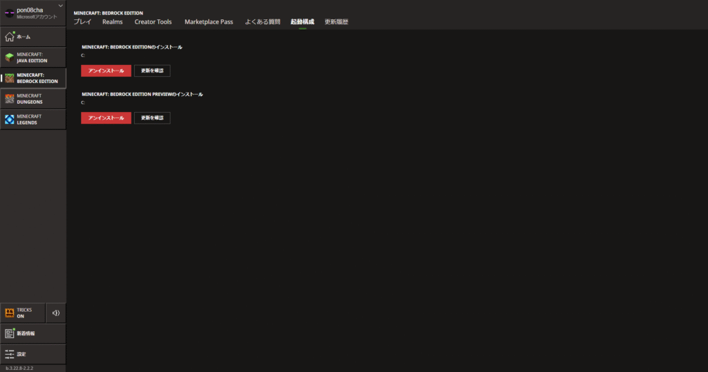View the 更新履歴 tab

[336, 22]
